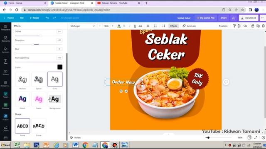Toggle uppercase text formatting

point(140,26)
